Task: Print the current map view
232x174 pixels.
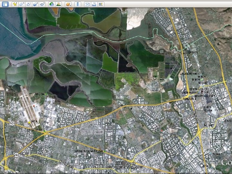Action: (x=94, y=4)
